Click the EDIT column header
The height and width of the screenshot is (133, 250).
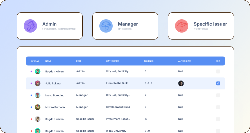tap(218, 61)
